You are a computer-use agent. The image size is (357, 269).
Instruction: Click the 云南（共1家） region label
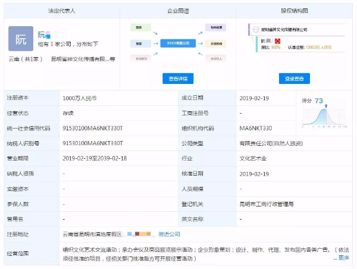coord(26,59)
